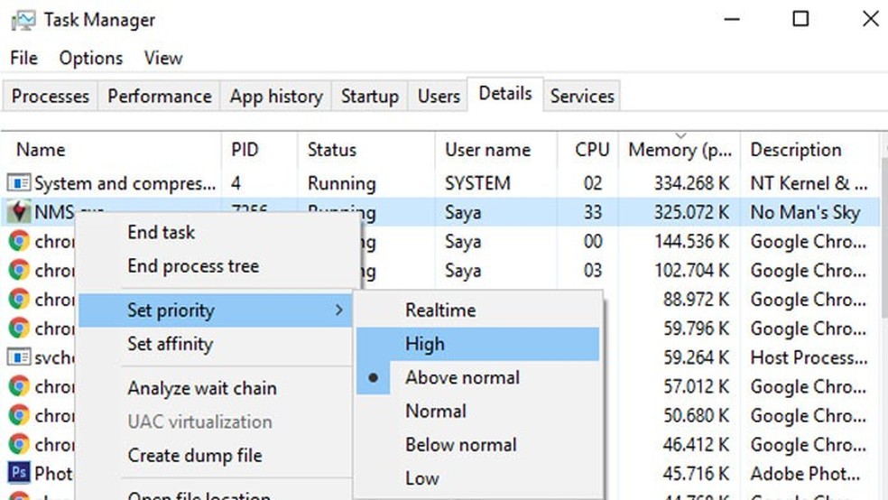Viewport: 888px width, 500px height.
Task: Click the Chrome icon below the NMS row
Action: 19,242
